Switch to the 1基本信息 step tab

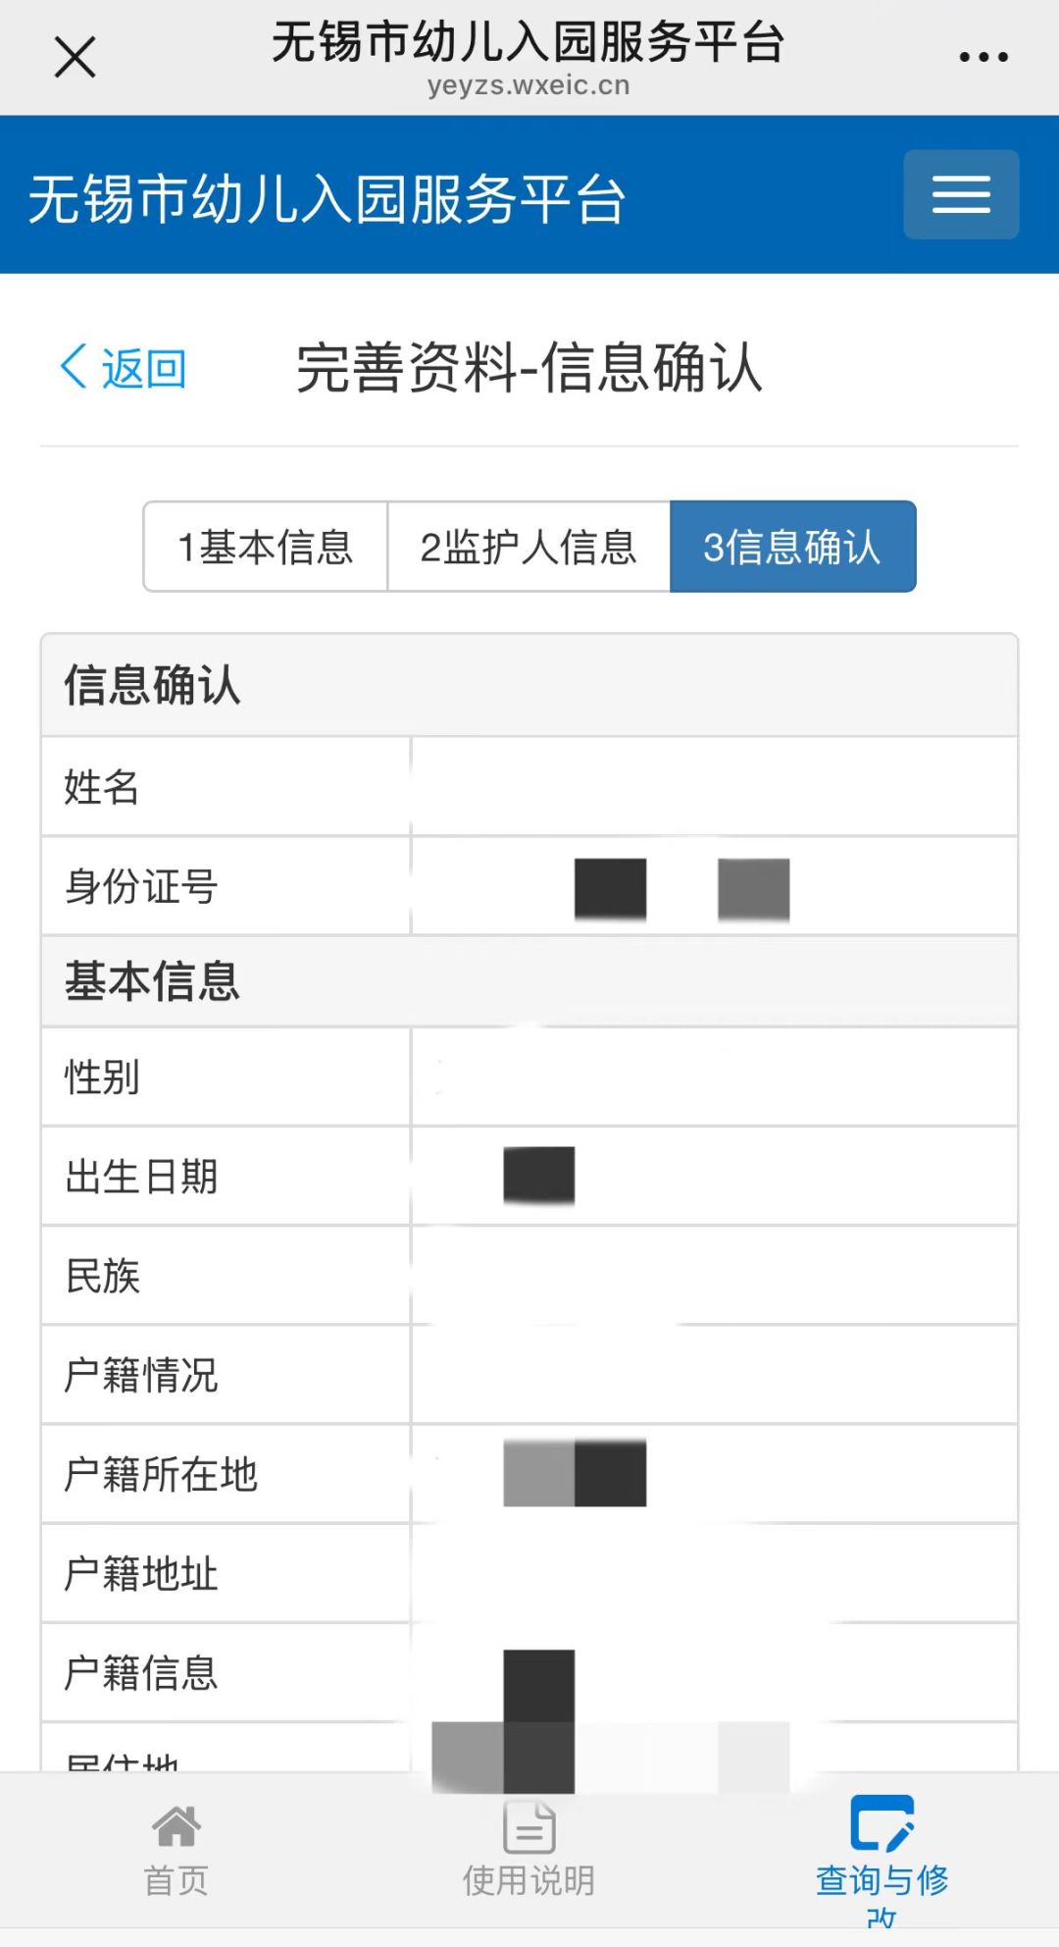coord(266,547)
